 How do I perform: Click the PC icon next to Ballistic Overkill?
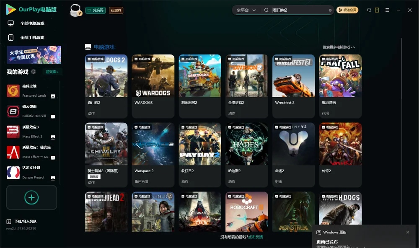pyautogui.click(x=53, y=117)
